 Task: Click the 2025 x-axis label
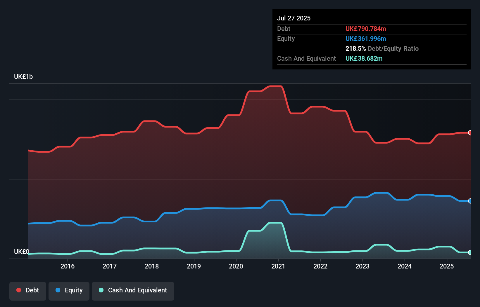click(447, 266)
